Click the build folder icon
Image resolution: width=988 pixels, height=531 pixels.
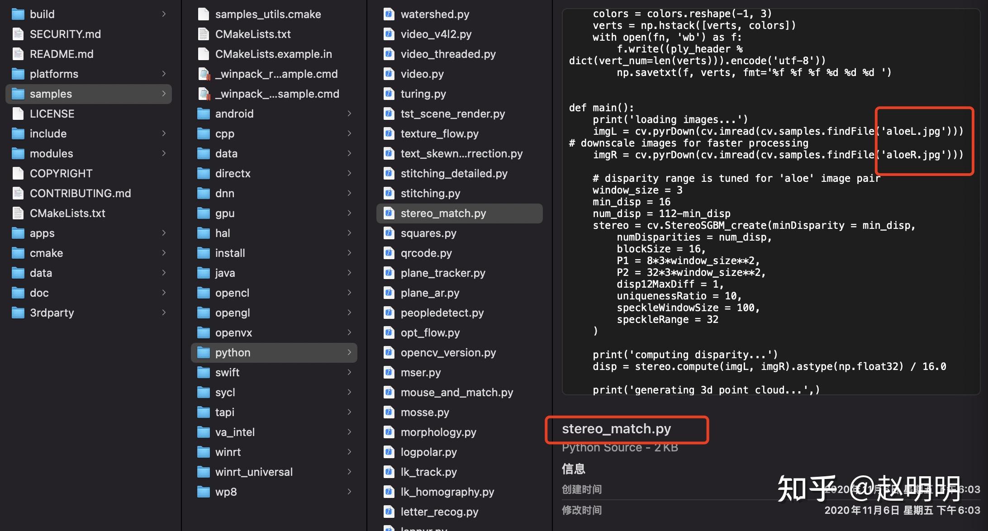[18, 14]
